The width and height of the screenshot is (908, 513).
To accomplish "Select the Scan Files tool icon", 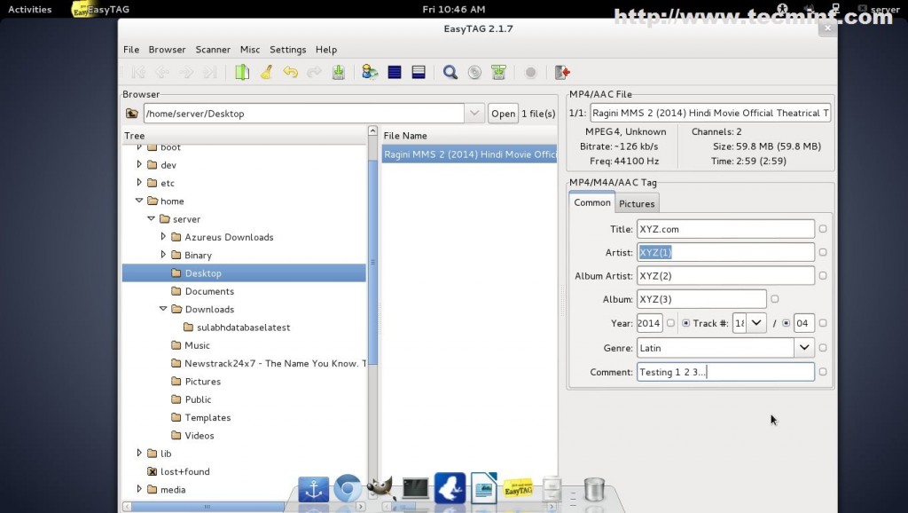I will (x=242, y=72).
